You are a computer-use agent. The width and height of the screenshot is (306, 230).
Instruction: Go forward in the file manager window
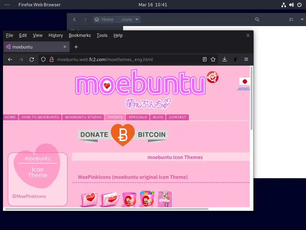85,19
